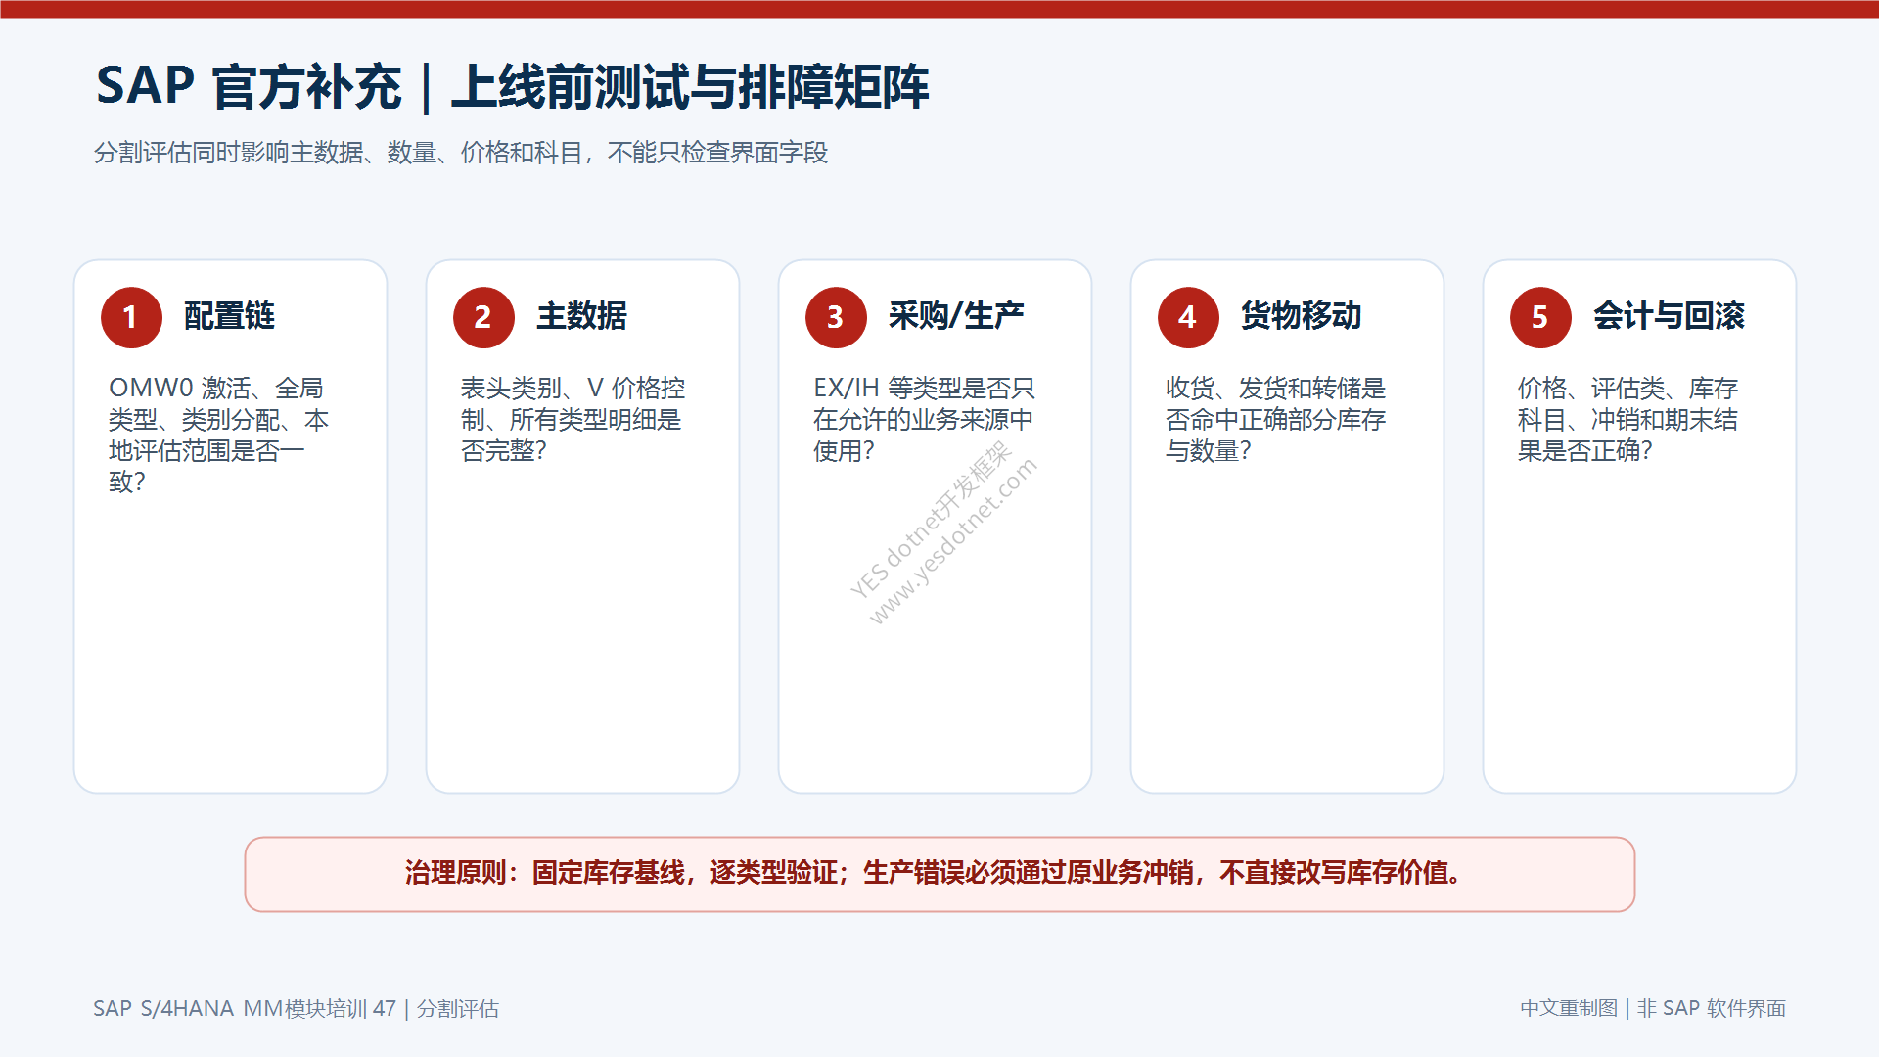Select the 配置链 card heading
Image resolution: width=1879 pixels, height=1057 pixels.
230,316
